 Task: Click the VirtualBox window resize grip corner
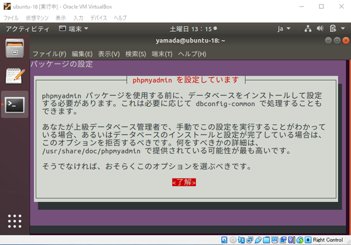point(349,242)
